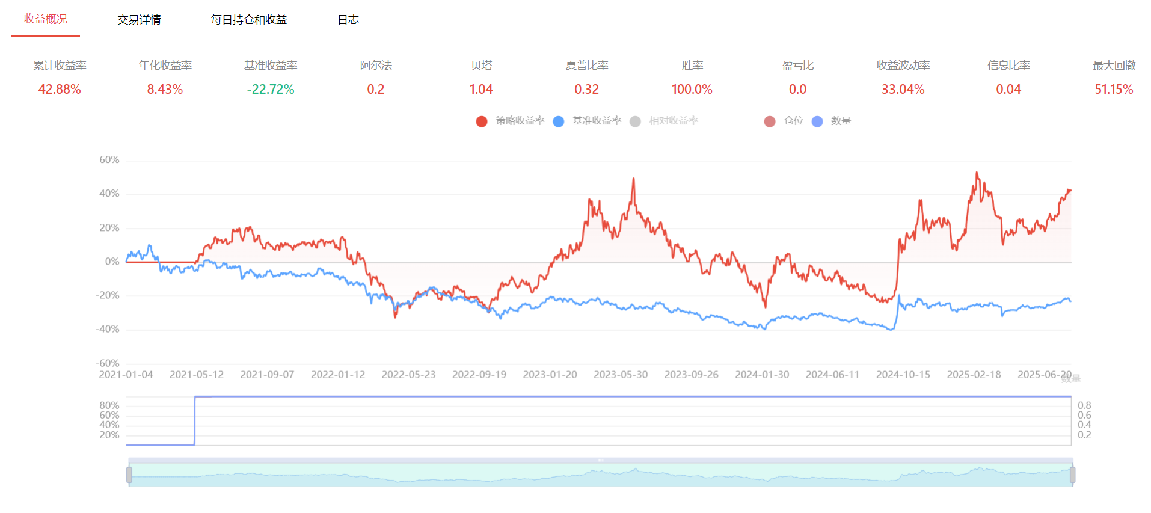1151x513 pixels.
Task: Toggle the red 策略收益率 legend dot
Action: tap(481, 121)
